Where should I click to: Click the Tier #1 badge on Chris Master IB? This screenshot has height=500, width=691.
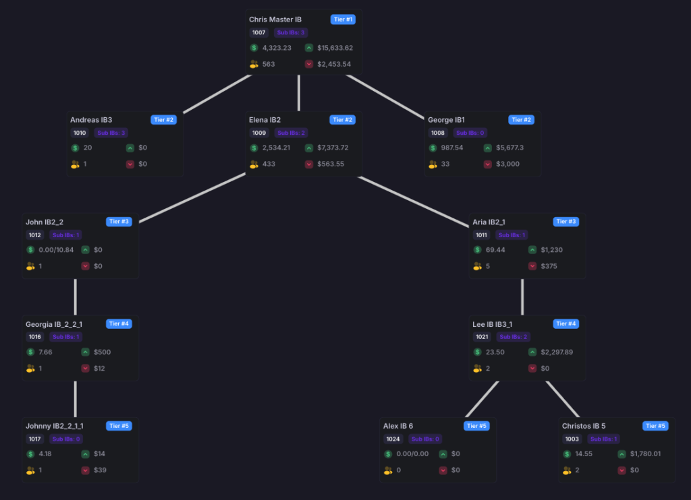[x=343, y=20]
